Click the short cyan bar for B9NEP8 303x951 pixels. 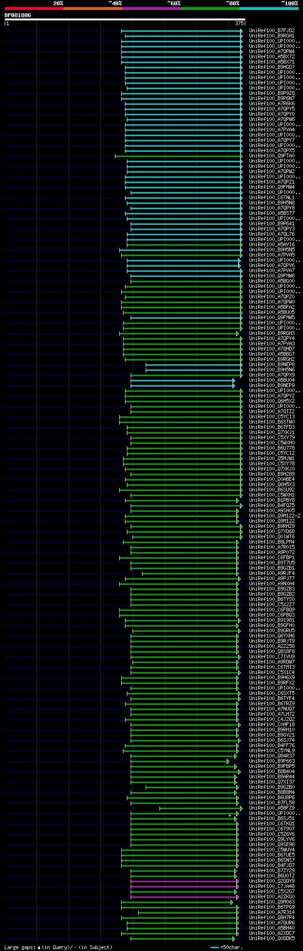click(194, 364)
